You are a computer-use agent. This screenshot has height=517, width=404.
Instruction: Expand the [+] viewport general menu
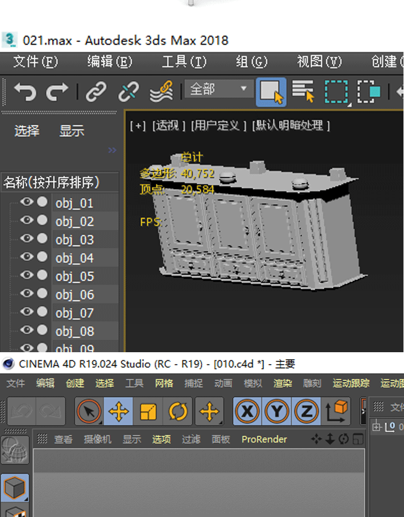pos(138,125)
